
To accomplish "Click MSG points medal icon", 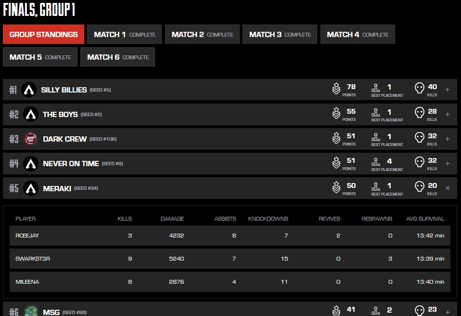I will (336, 311).
